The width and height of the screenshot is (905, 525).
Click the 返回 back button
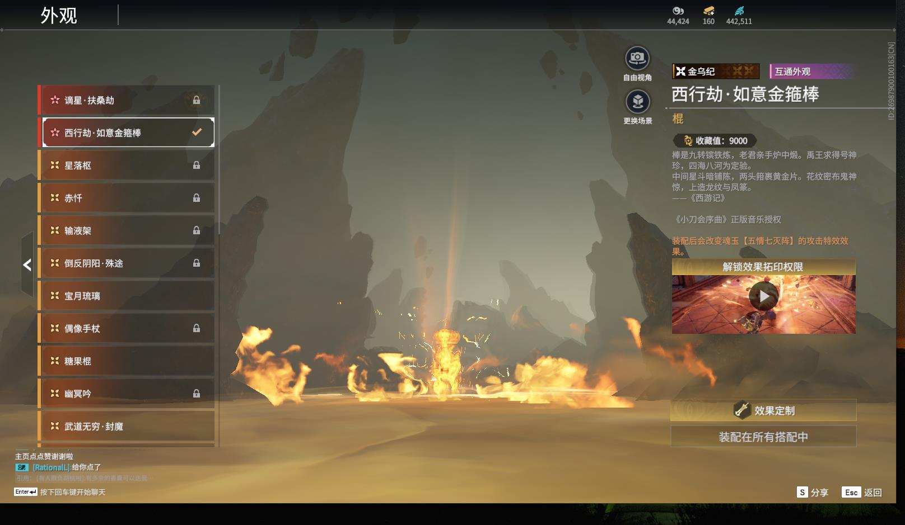pyautogui.click(x=862, y=492)
